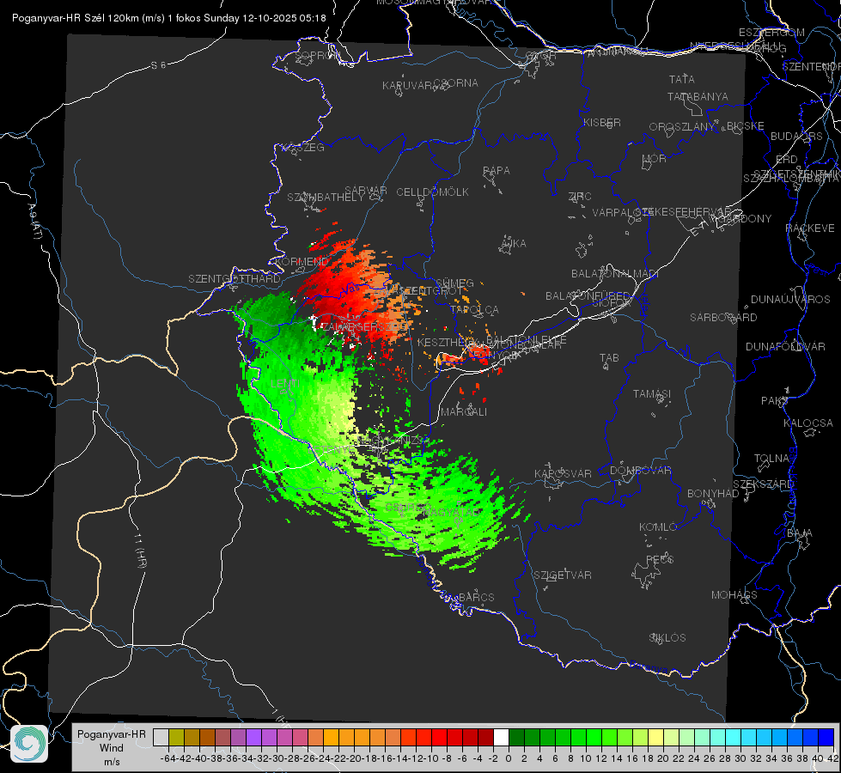Click the MOHACS city label
841x773 pixels.
pos(734,594)
